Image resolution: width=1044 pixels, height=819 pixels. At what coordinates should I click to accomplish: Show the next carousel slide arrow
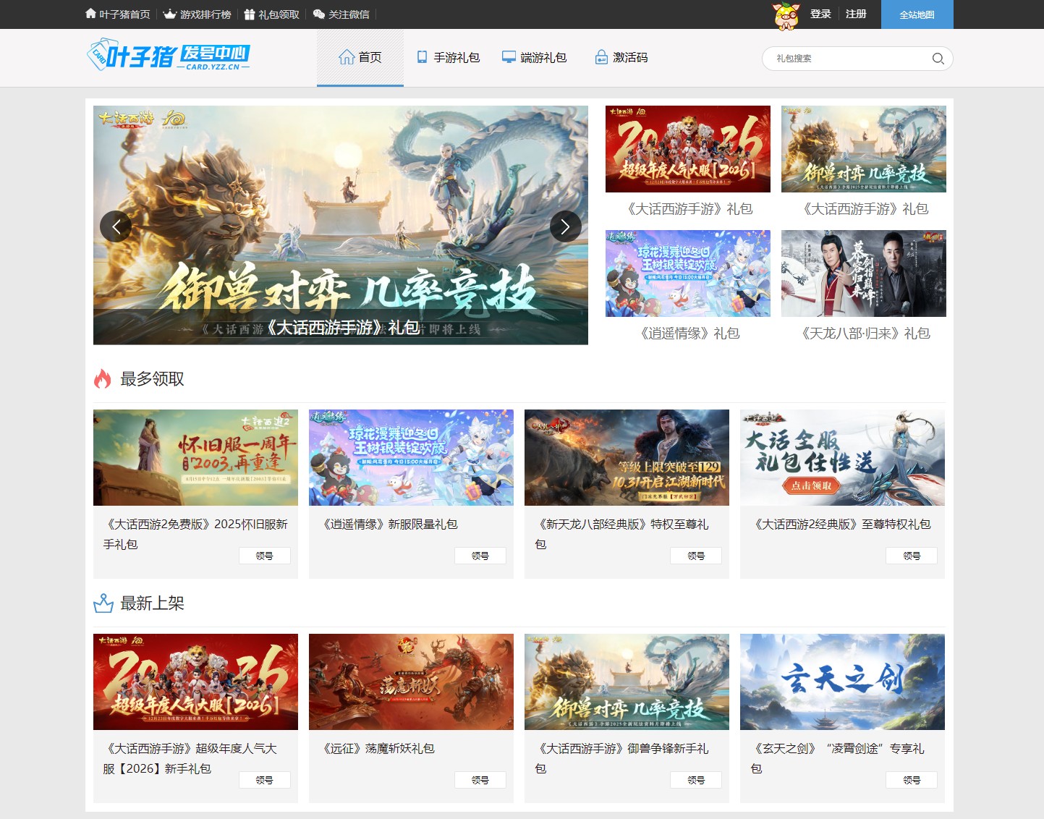[x=565, y=226]
